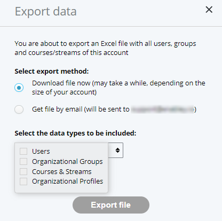
Task: Choose the 'Users' text entry in list
Action: point(41,151)
